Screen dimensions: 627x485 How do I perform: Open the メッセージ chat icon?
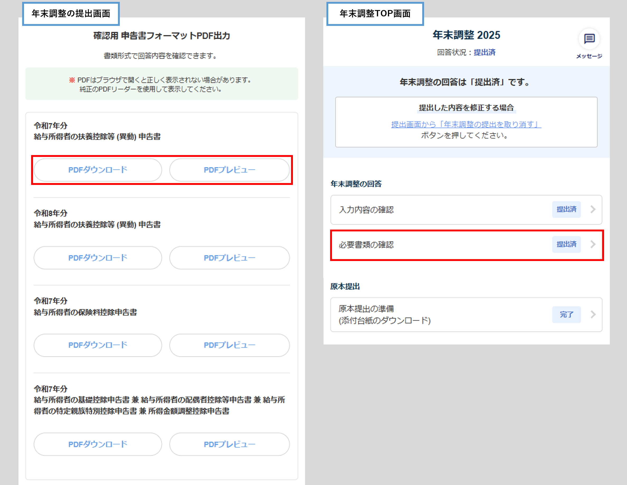click(589, 39)
